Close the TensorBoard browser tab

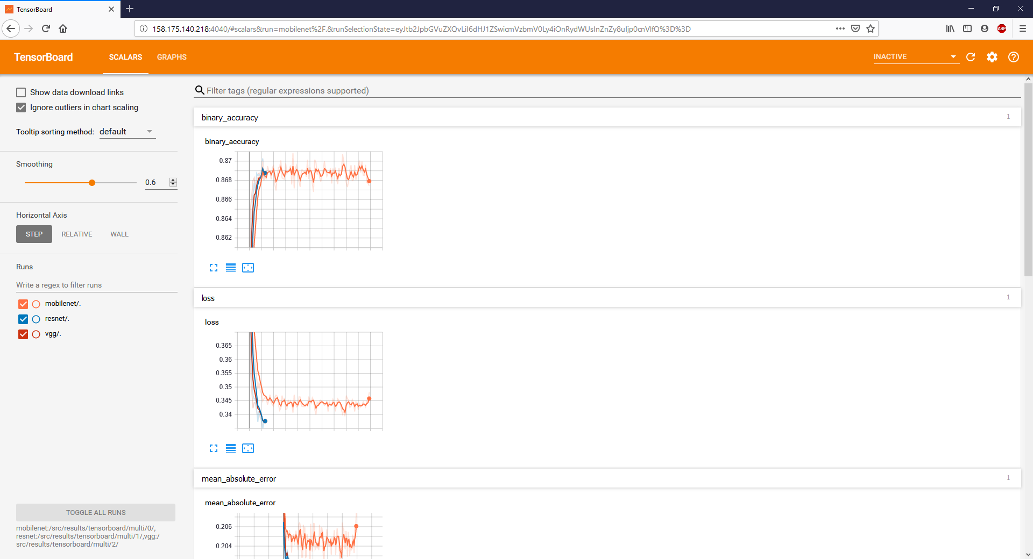point(111,9)
